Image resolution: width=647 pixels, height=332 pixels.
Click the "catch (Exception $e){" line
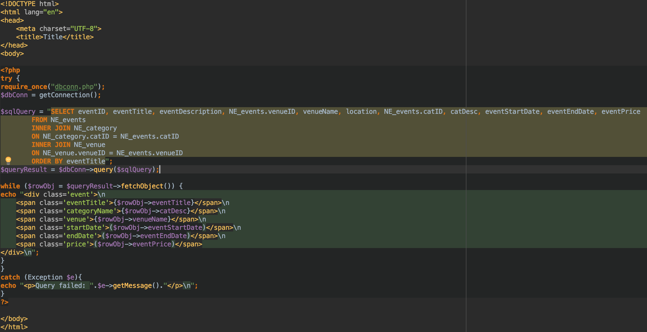[x=41, y=277]
